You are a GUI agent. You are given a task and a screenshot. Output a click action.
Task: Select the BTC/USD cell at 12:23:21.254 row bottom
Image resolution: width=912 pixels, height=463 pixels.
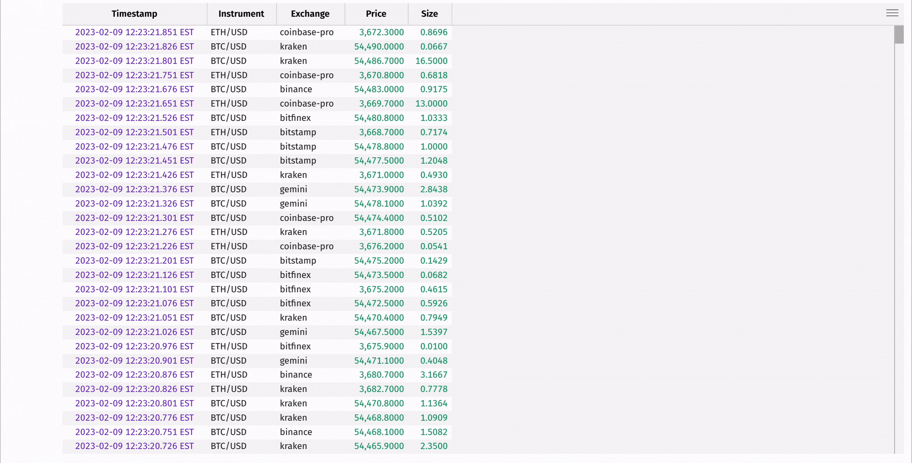(228, 446)
